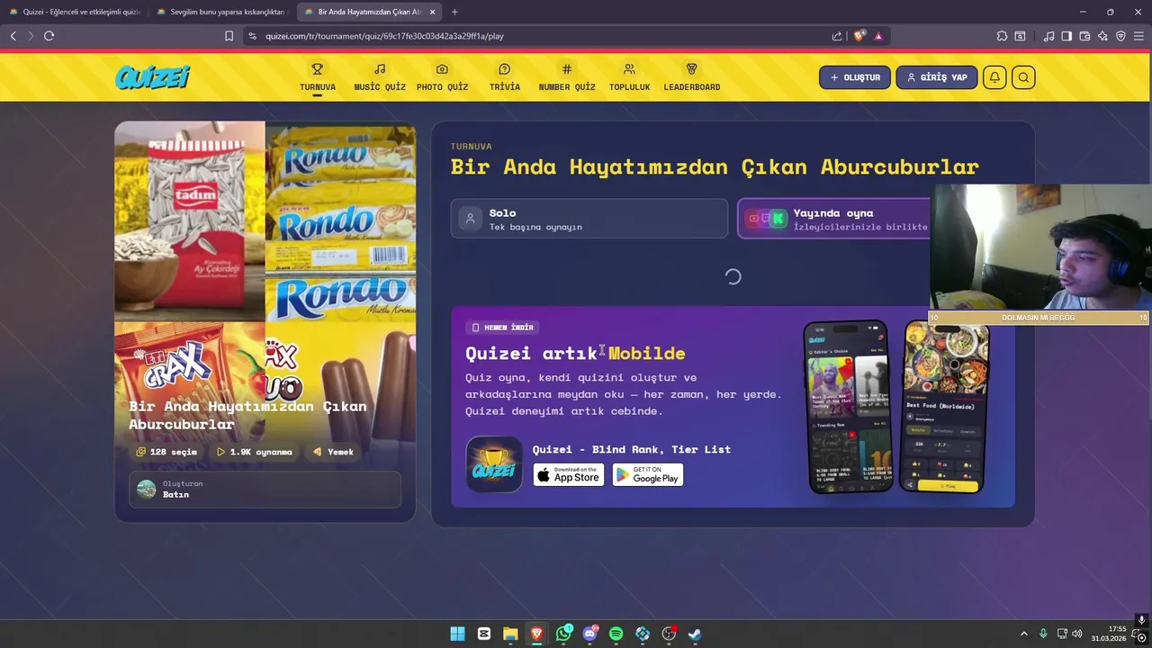Viewport: 1152px width, 648px height.
Task: Switch to the first Quizei browser tab
Action: coord(74,12)
